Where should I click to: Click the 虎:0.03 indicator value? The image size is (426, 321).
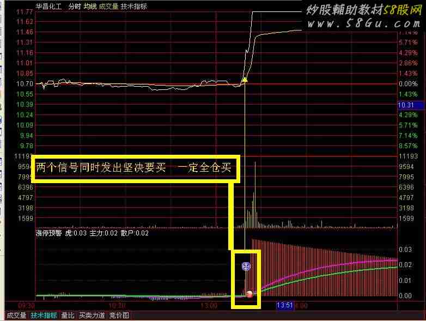(76, 233)
